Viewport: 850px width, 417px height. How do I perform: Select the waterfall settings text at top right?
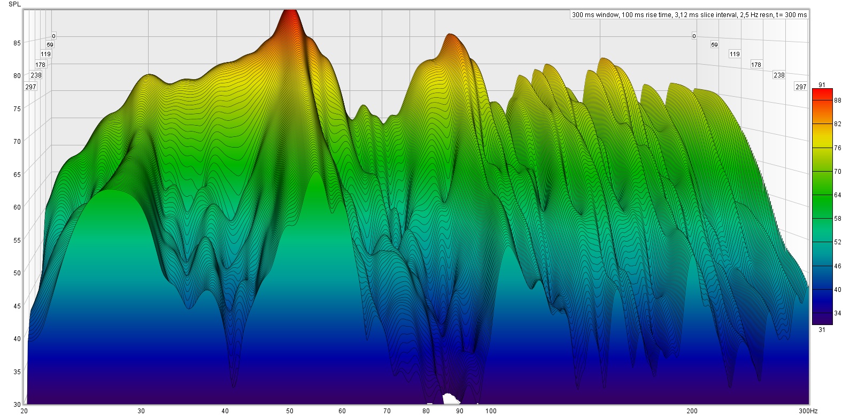coord(689,14)
